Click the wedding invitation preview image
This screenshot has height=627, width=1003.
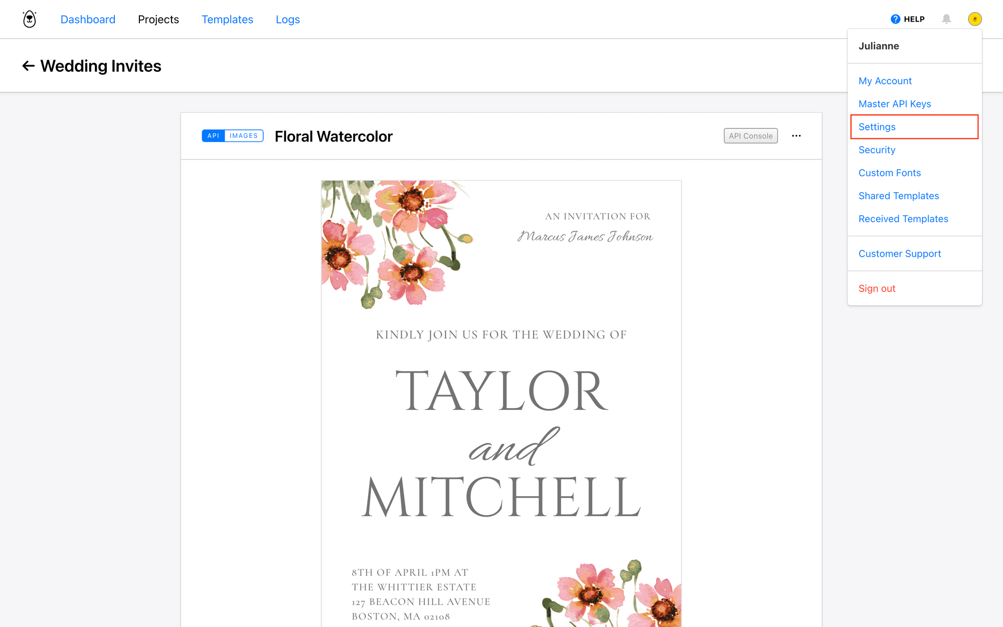coord(501,401)
